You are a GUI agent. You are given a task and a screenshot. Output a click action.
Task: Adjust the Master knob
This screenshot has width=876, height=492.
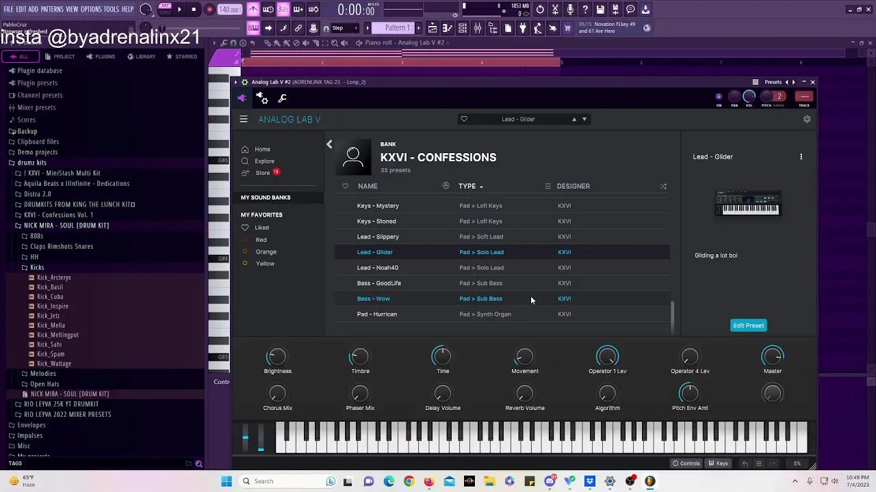(x=772, y=356)
